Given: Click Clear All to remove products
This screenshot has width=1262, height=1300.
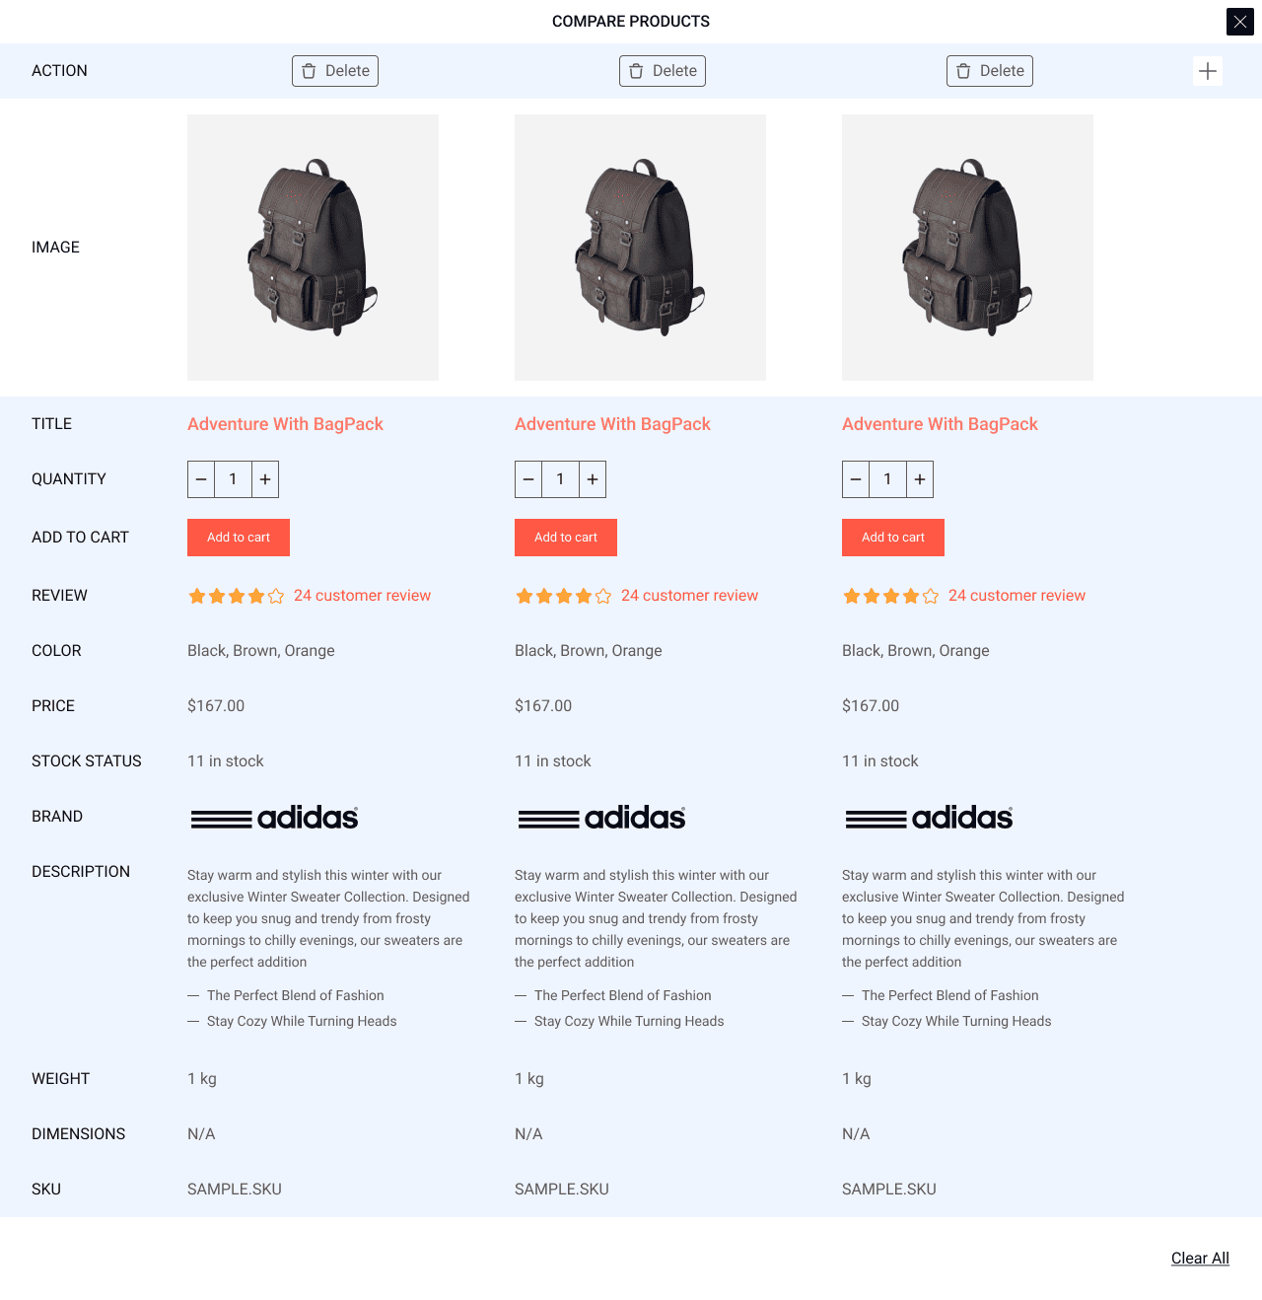Looking at the screenshot, I should pyautogui.click(x=1200, y=1259).
